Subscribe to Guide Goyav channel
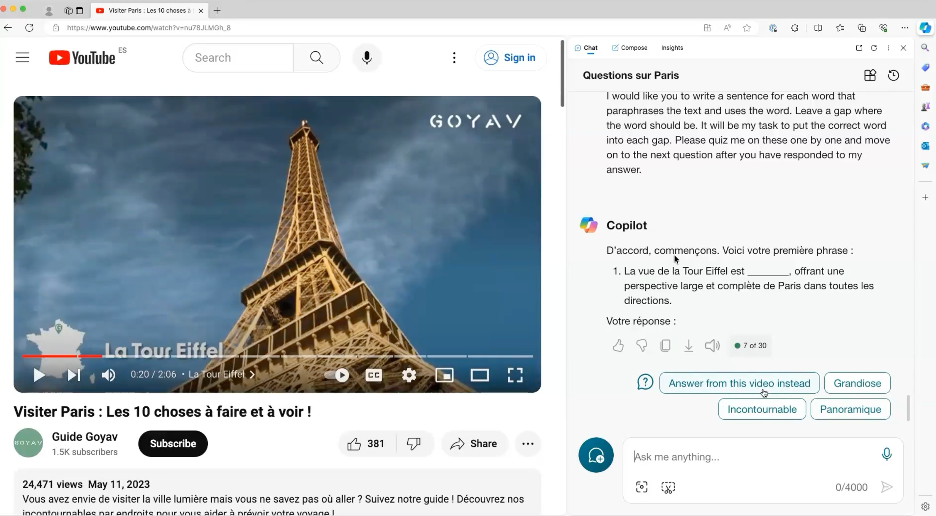 tap(173, 443)
